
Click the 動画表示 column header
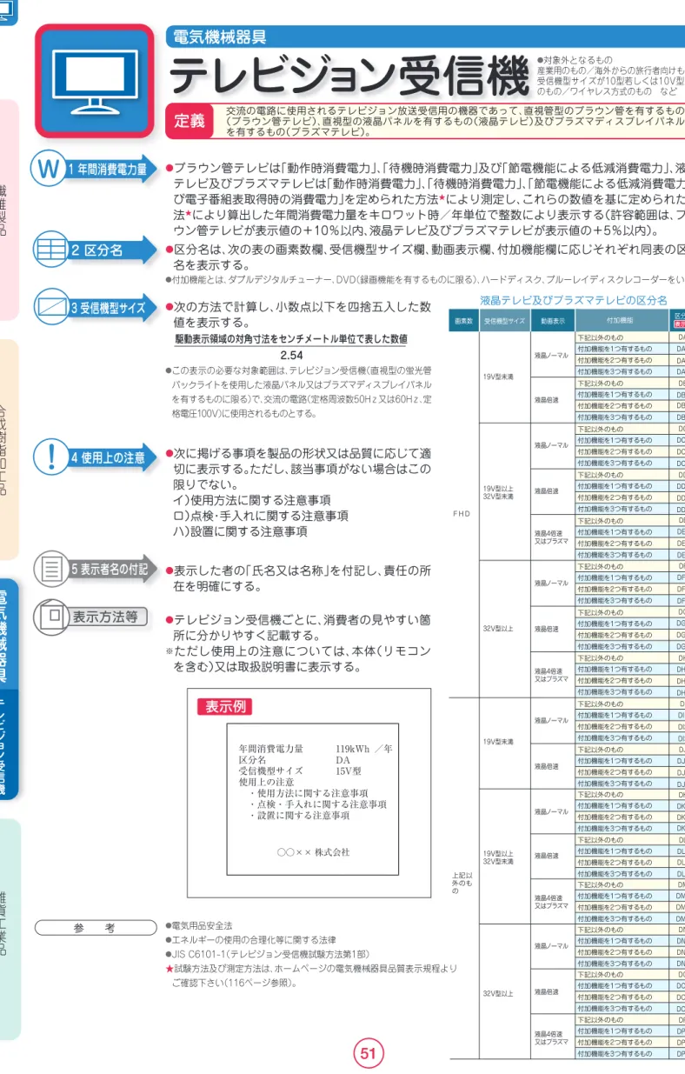coord(553,321)
